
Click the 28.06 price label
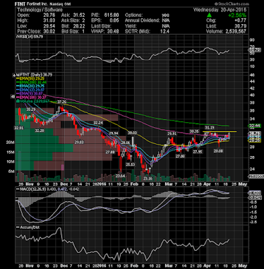[x=125, y=143]
